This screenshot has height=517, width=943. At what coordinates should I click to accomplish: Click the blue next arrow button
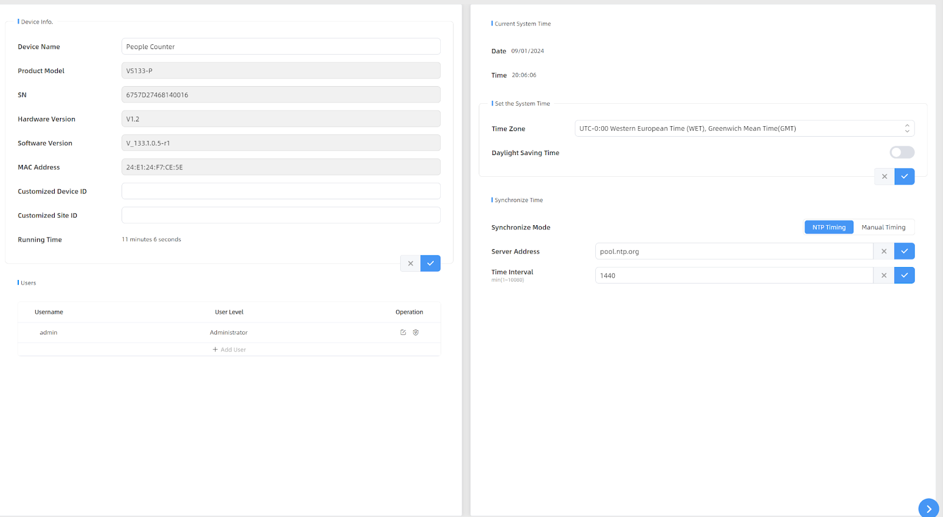tap(928, 508)
